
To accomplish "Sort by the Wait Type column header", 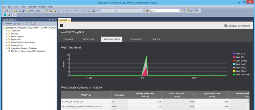I will pyautogui.click(x=86, y=95).
